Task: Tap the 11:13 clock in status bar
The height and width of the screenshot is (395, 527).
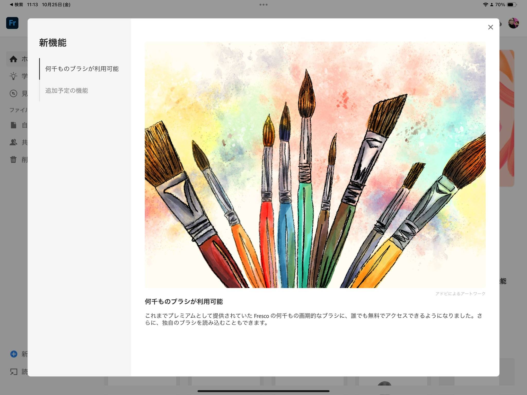Action: [x=32, y=5]
